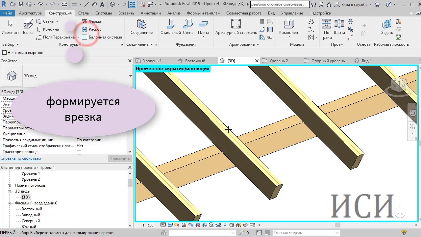Close the {3D} view tab

click(x=257, y=61)
